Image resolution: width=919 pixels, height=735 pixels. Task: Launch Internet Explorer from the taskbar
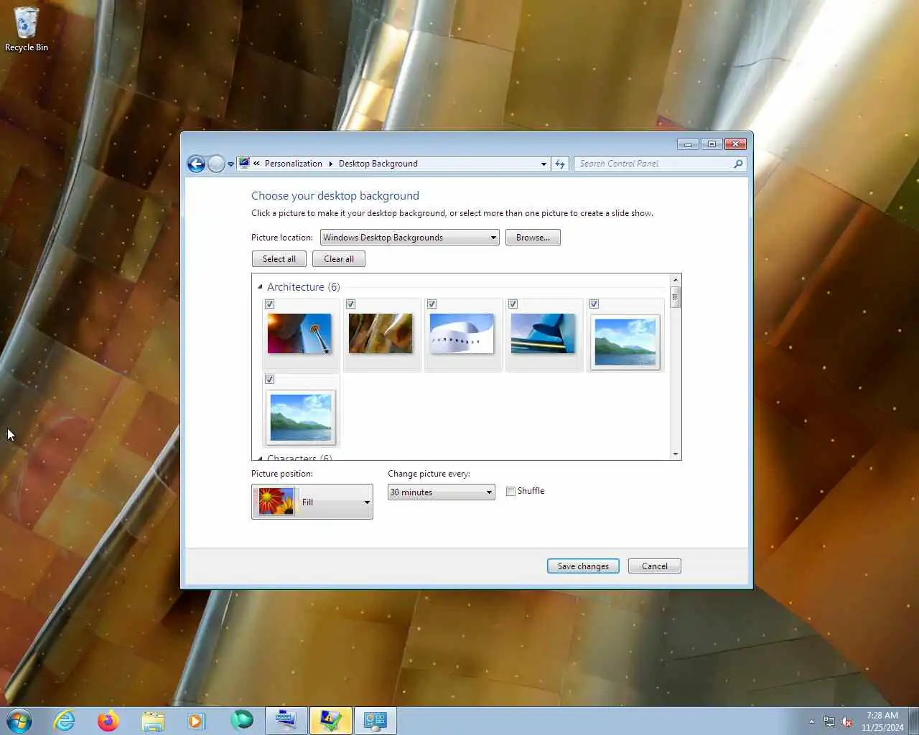coord(64,721)
